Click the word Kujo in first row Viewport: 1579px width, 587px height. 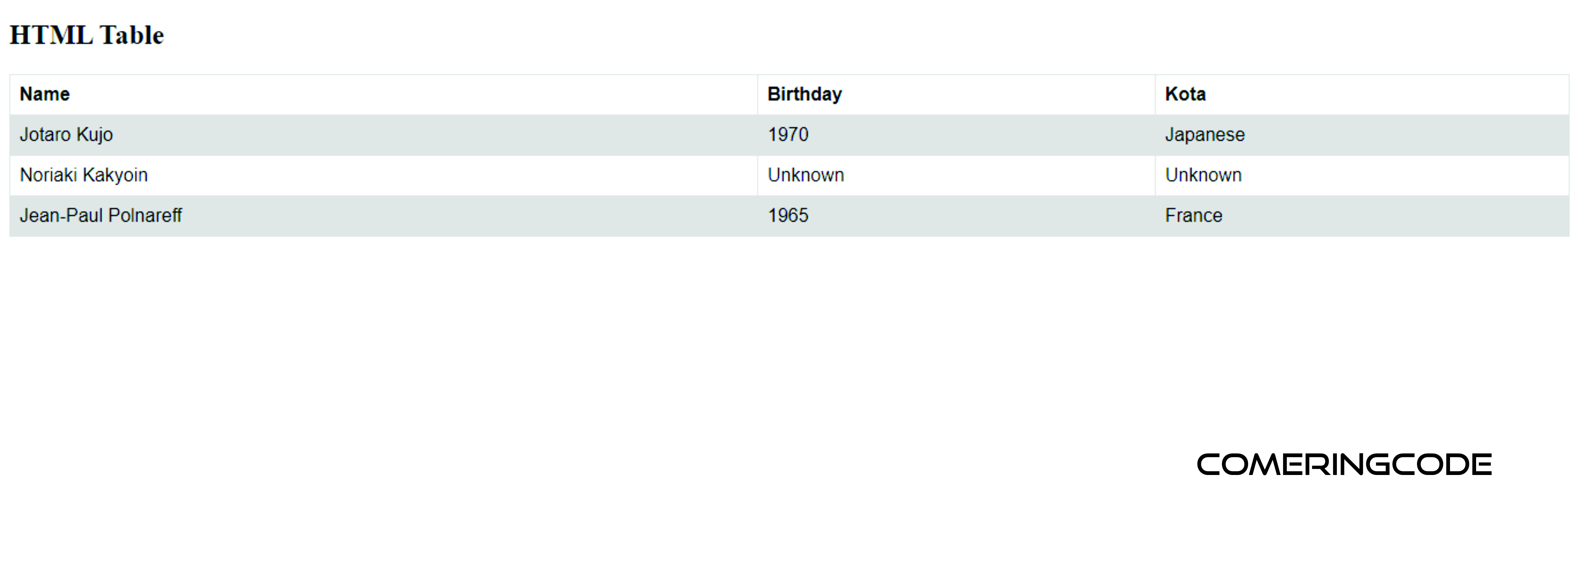click(94, 135)
